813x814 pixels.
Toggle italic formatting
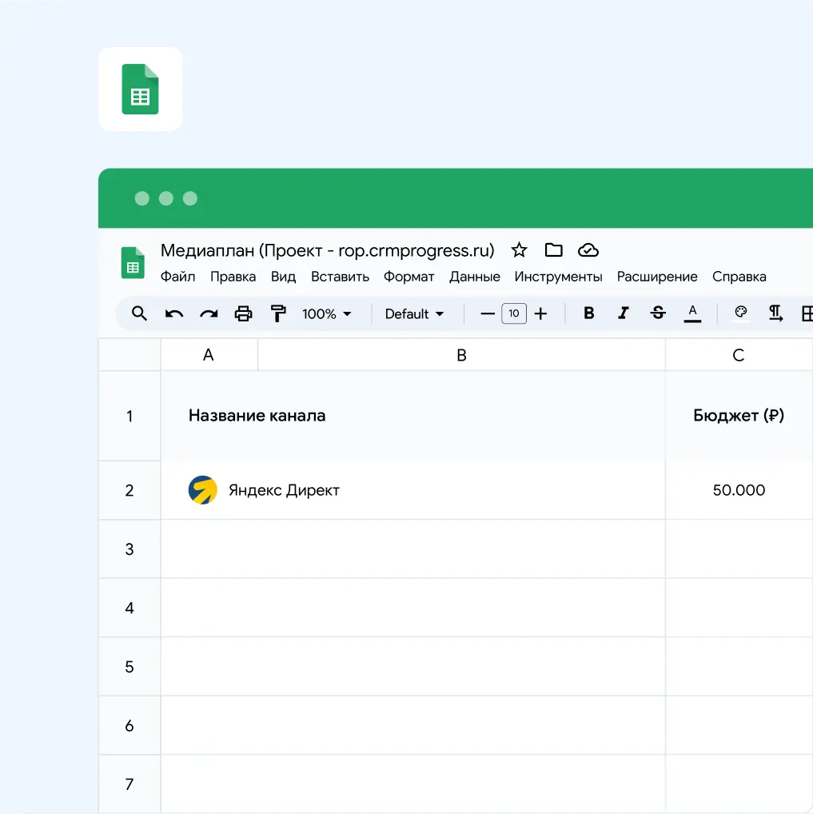(x=624, y=313)
